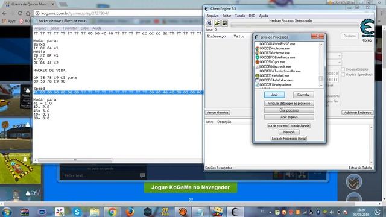Click the Criar processo button
The image size is (386, 217).
click(x=289, y=110)
